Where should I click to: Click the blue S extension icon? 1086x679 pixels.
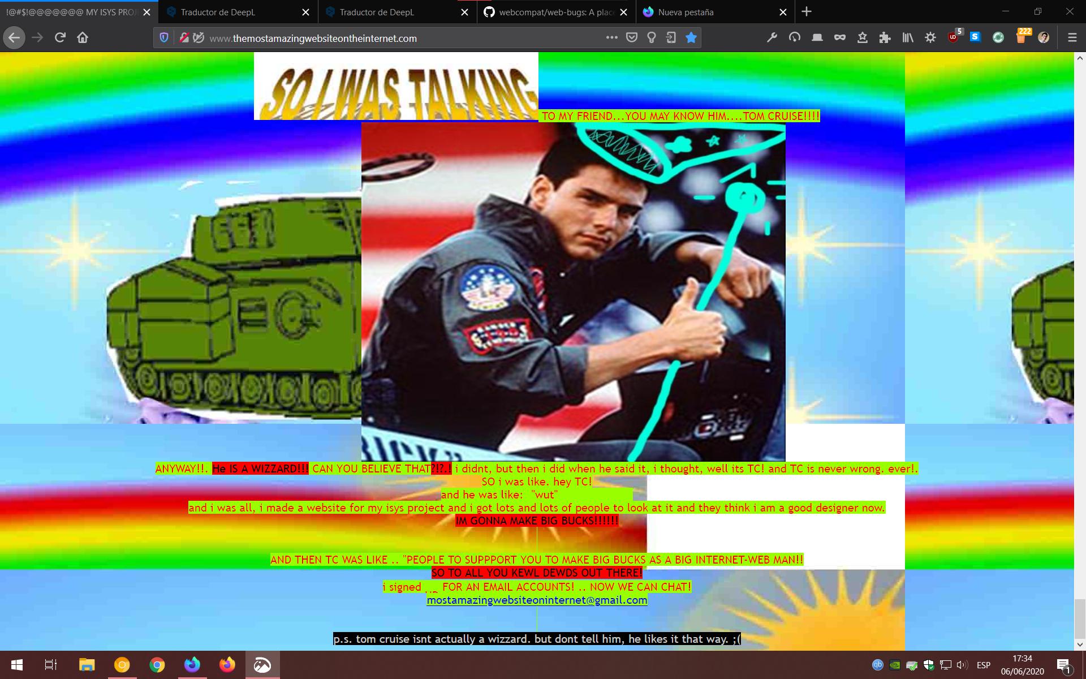975,37
